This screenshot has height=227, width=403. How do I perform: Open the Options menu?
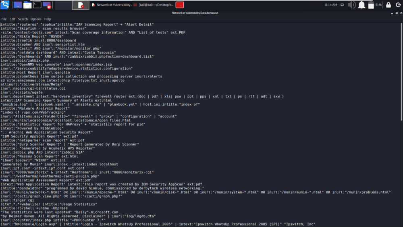click(36, 19)
